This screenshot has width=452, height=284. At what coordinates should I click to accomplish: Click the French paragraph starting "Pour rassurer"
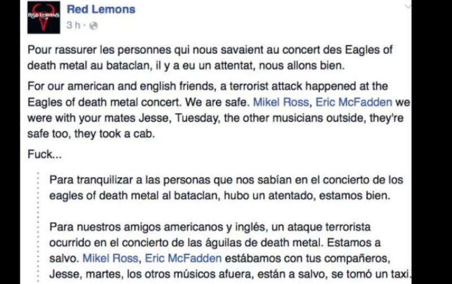pyautogui.click(x=210, y=58)
